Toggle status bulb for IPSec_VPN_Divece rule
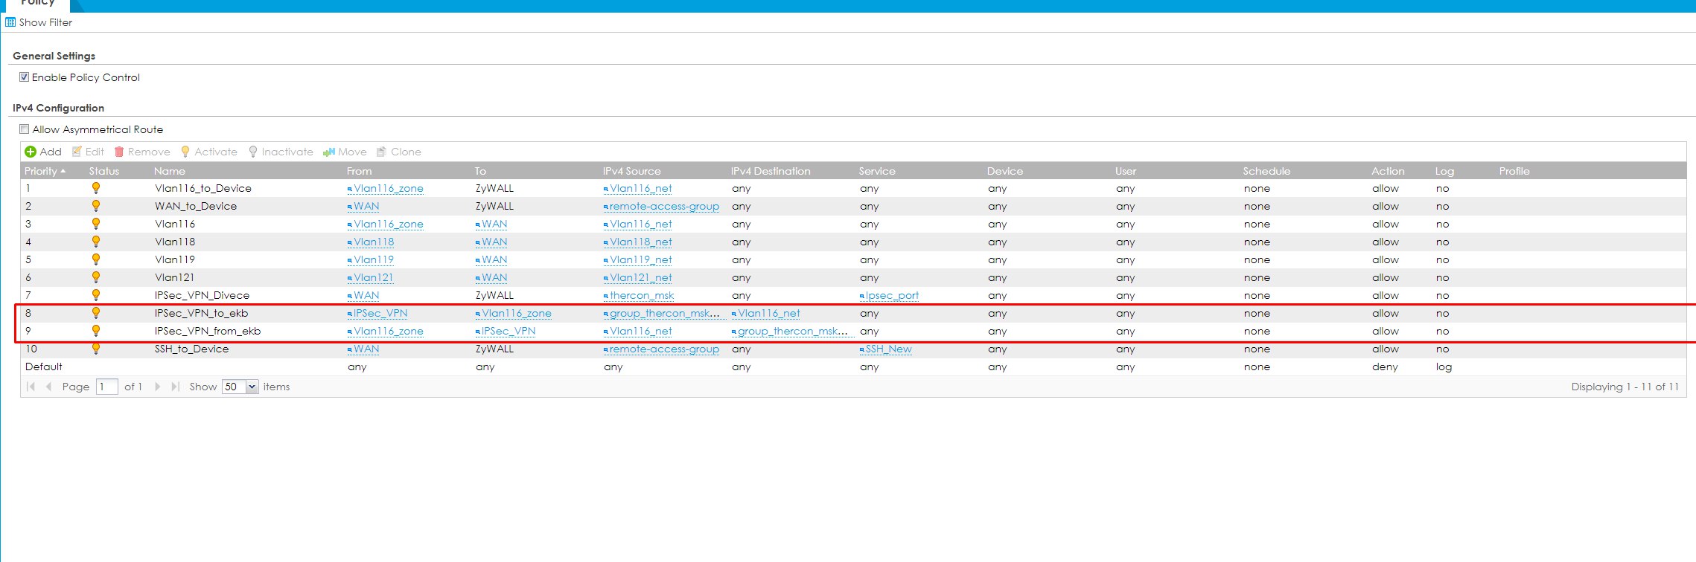This screenshot has width=1696, height=562. click(96, 295)
